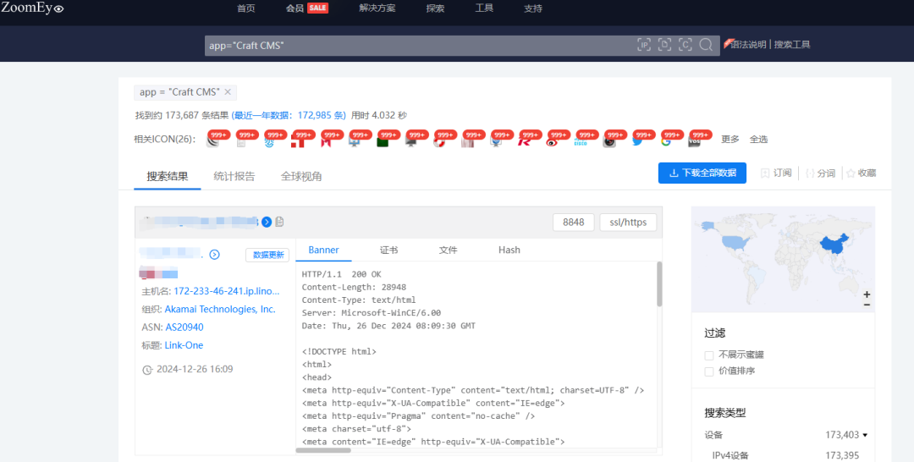Toggle 价值排序 checkbox
The image size is (914, 462).
pyautogui.click(x=709, y=371)
